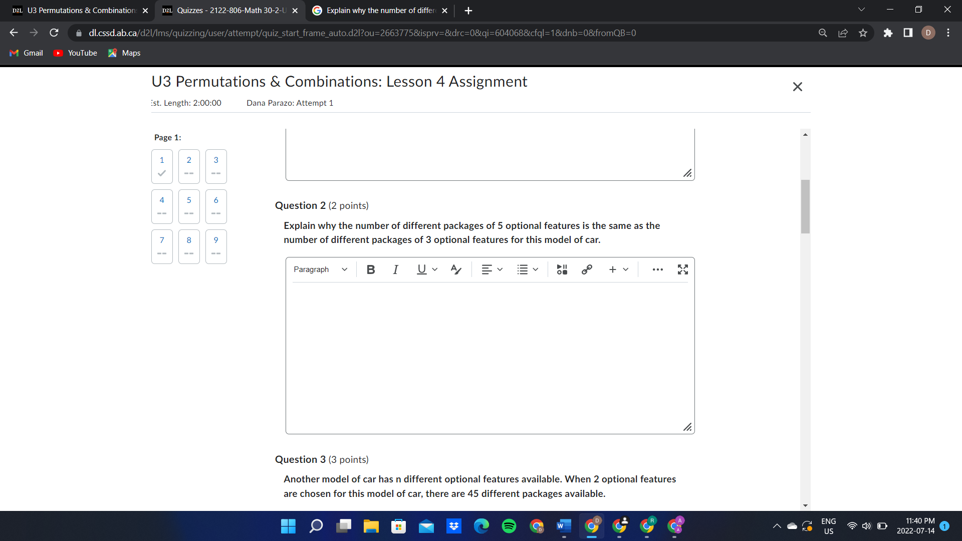
Task: Open the list formatting dropdown
Action: (x=527, y=269)
